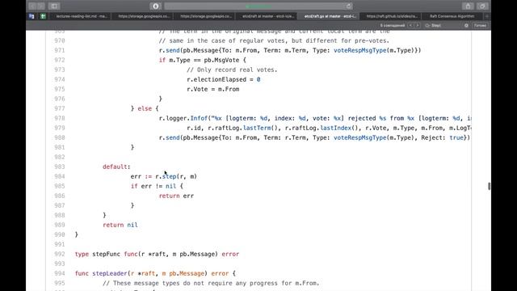Image resolution: width=517 pixels, height=291 pixels.
Task: Click the Safari address bar
Action: [x=258, y=6]
